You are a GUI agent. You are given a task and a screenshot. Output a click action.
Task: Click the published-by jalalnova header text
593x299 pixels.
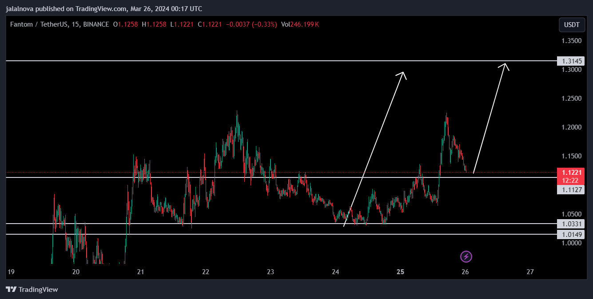click(103, 8)
